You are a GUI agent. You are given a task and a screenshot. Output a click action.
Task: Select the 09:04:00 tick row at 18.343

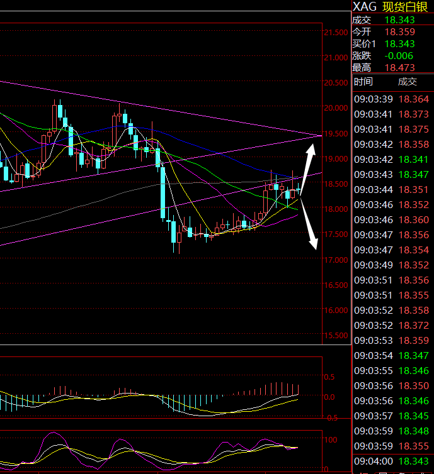coord(392,461)
